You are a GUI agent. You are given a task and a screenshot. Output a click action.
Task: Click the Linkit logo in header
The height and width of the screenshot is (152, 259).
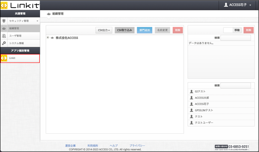point(20,5)
